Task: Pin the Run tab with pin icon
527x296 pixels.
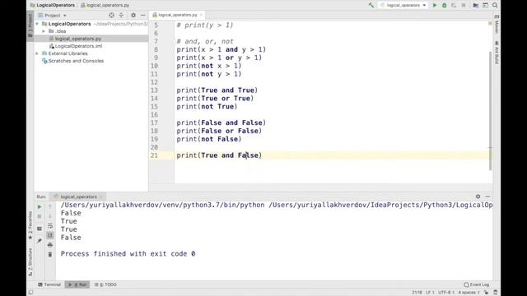Action: tap(40, 240)
